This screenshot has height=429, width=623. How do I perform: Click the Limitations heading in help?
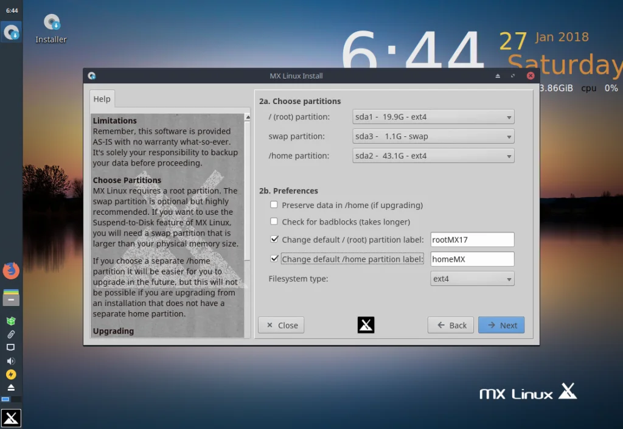tap(115, 120)
